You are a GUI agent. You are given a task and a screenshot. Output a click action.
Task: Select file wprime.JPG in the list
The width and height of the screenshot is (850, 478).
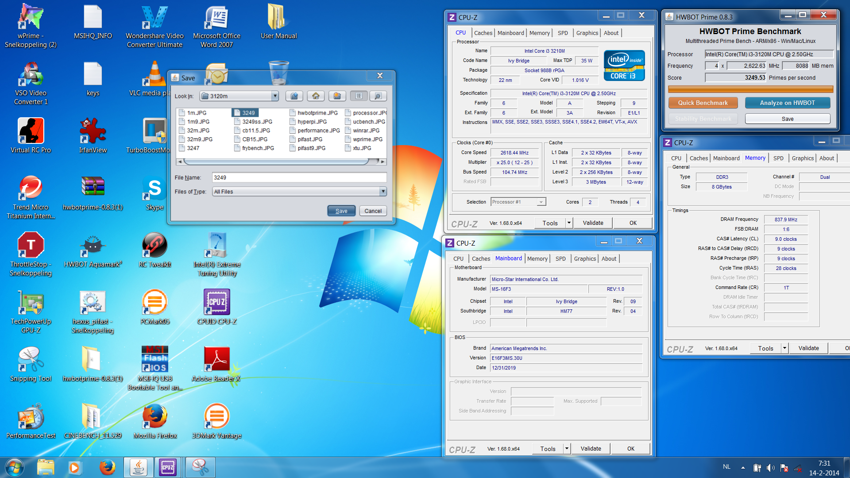tap(364, 139)
